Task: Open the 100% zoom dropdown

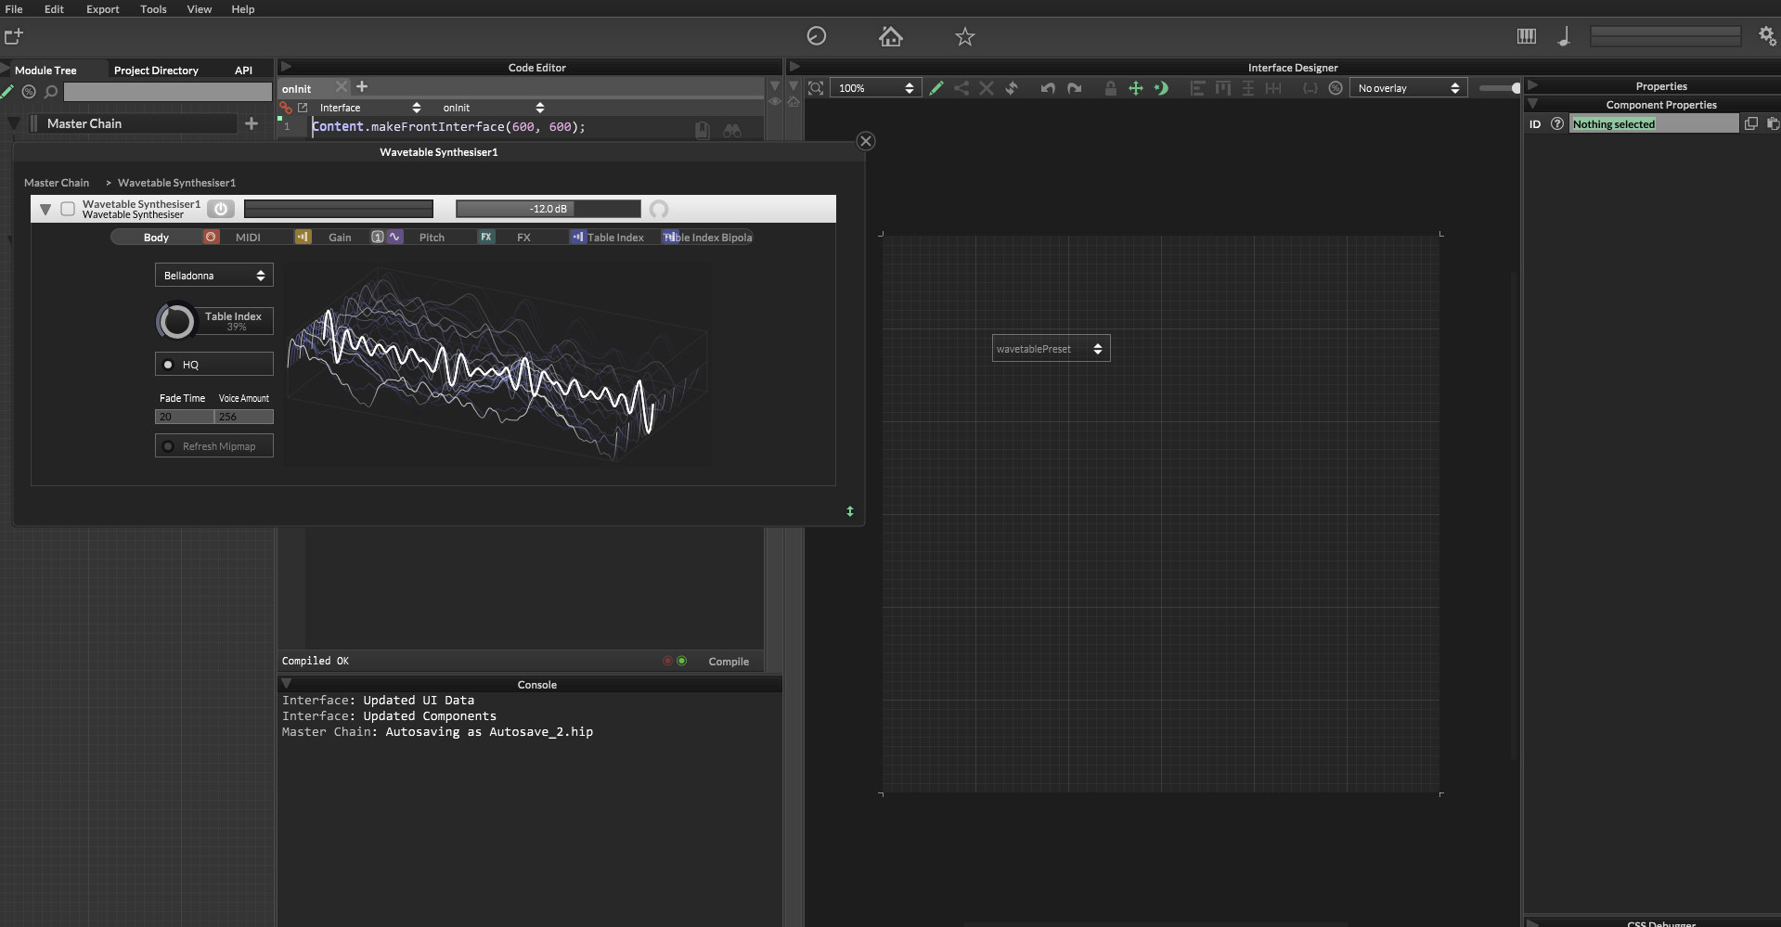Action: pos(875,88)
